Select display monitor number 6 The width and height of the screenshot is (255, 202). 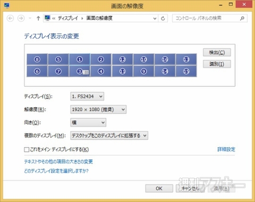point(37,71)
